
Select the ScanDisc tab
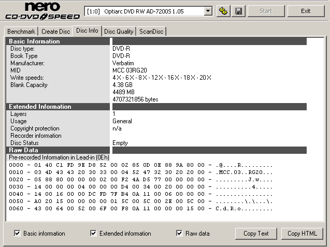click(151, 32)
